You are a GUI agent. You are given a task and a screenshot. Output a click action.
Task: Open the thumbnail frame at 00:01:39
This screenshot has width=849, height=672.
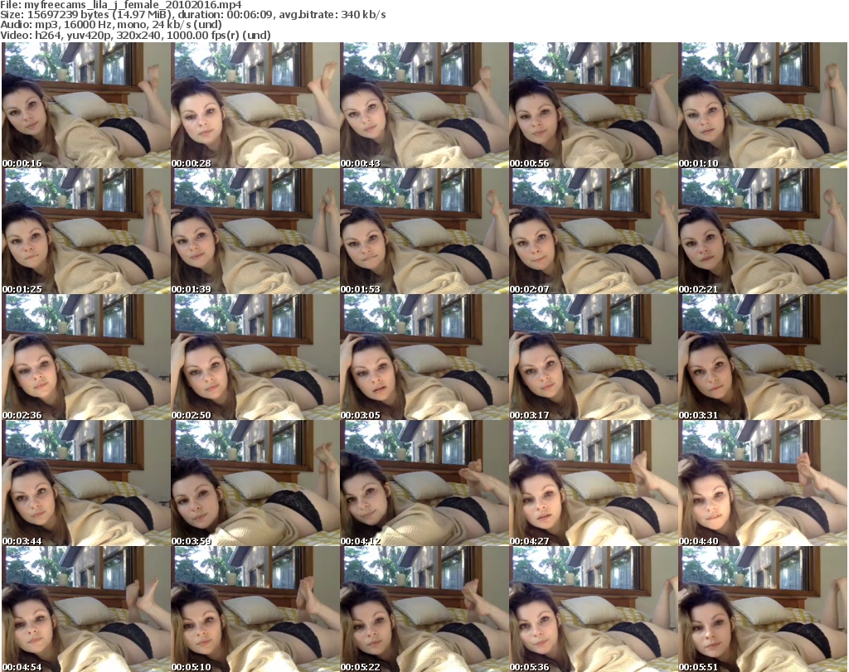coord(255,231)
